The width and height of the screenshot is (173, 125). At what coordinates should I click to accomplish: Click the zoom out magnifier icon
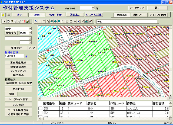[20, 21]
